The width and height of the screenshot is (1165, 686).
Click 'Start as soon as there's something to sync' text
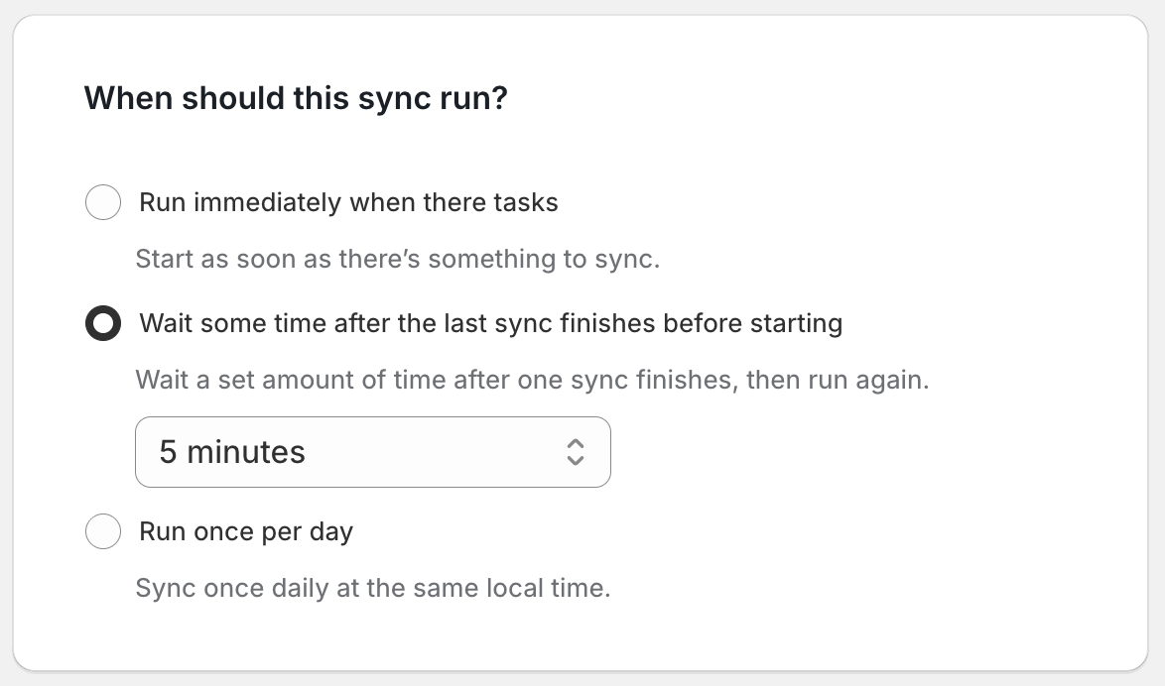coord(397,259)
